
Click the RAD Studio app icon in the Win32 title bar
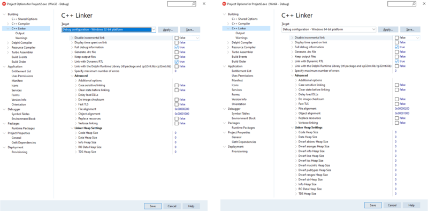(4, 4)
